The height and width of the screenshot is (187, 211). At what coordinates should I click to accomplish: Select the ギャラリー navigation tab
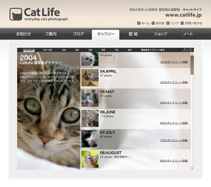tap(105, 35)
